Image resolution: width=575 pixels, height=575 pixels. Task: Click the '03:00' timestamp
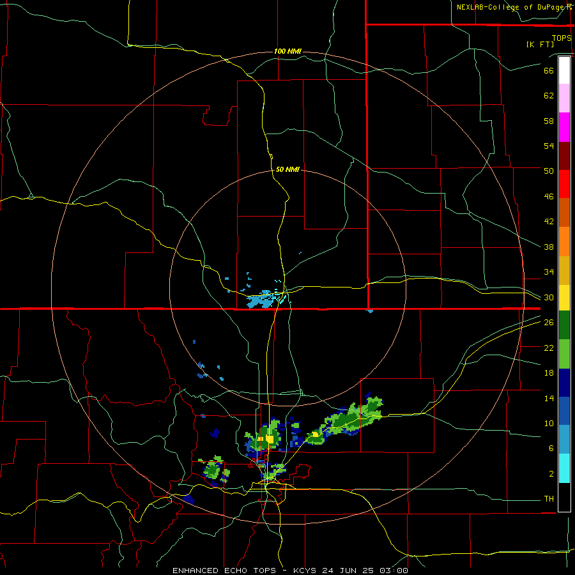[x=394, y=571]
